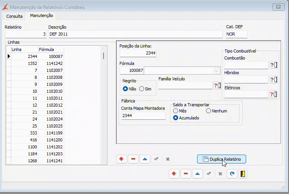Screen dimensions: 289x194
Task: Edit report using bottom triangle icon
Action: point(197,174)
